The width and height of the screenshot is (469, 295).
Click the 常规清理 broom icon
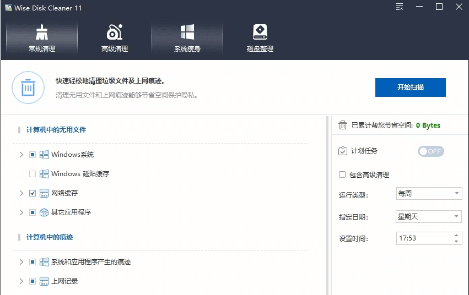click(x=42, y=32)
